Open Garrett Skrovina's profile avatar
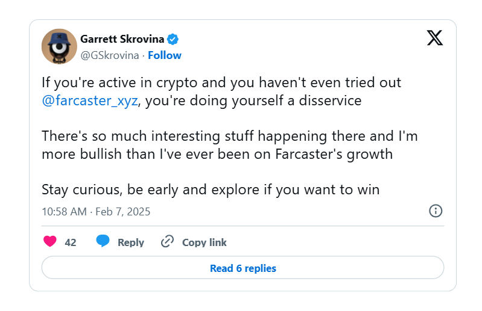This screenshot has height=311, width=482. pyautogui.click(x=59, y=46)
